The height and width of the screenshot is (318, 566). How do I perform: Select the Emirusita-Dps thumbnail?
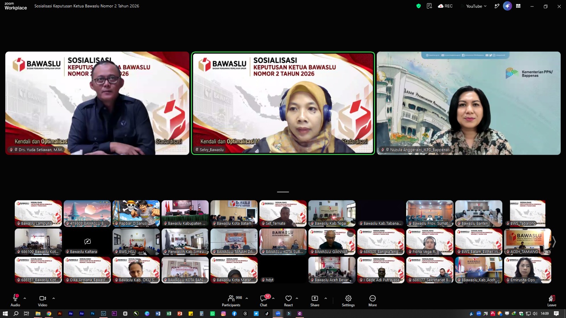tap(528, 270)
